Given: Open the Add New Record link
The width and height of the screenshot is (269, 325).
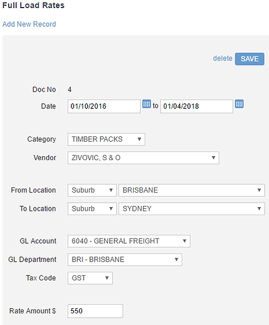Looking at the screenshot, I should tap(29, 24).
